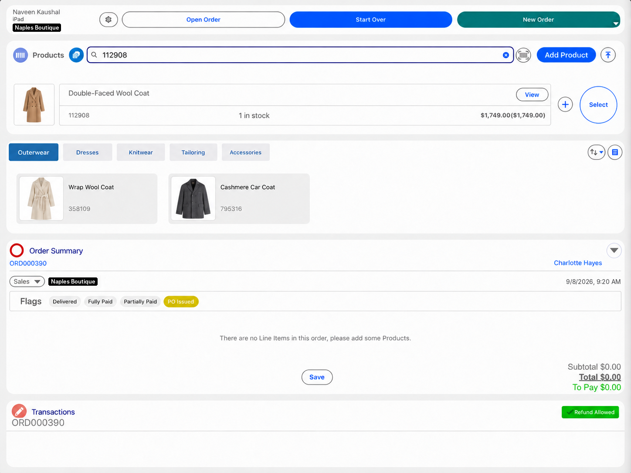View Double-Faced Wool Coat details
Viewport: 631px width, 473px height.
coord(532,95)
